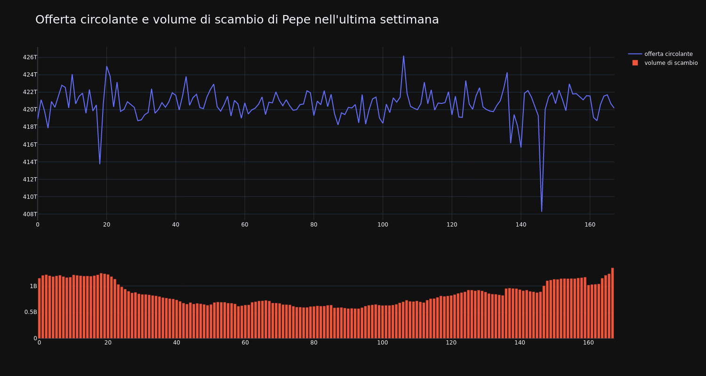Click the 414T y-axis label
This screenshot has height=376, width=706.
[30, 162]
